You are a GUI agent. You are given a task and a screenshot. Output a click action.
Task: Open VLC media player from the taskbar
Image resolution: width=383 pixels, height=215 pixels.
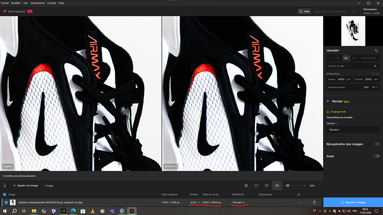[x=92, y=211]
